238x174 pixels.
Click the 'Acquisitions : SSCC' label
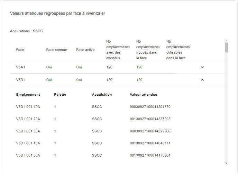coord(26,31)
